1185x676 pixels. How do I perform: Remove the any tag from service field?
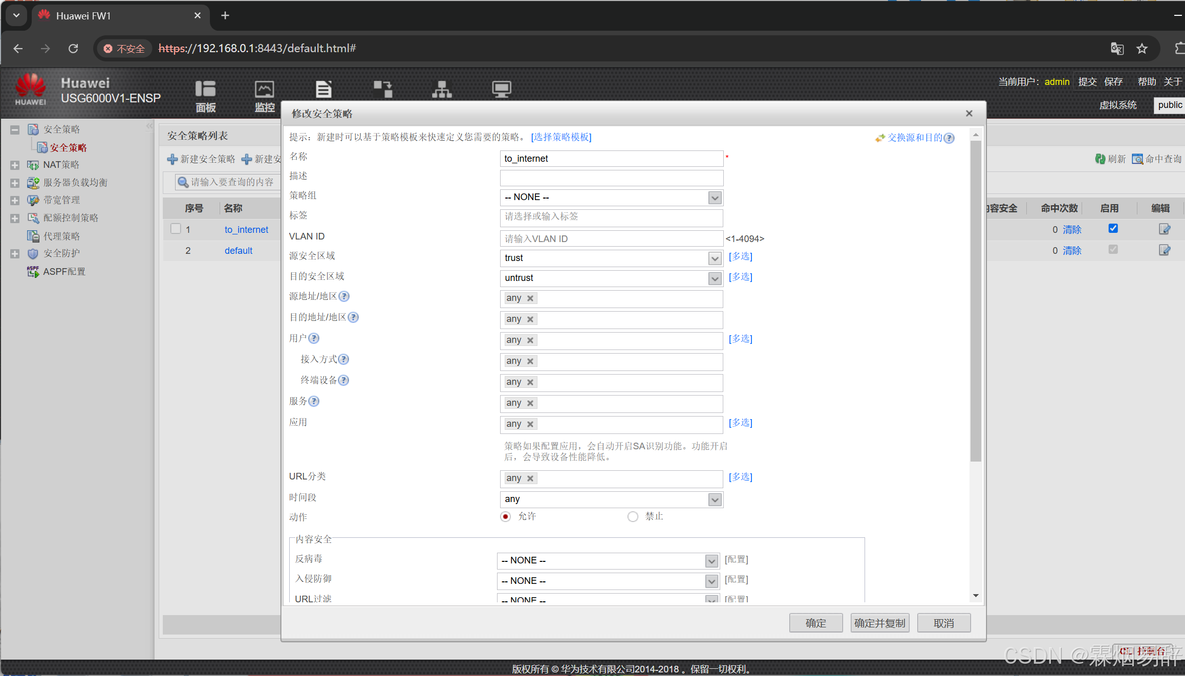530,403
